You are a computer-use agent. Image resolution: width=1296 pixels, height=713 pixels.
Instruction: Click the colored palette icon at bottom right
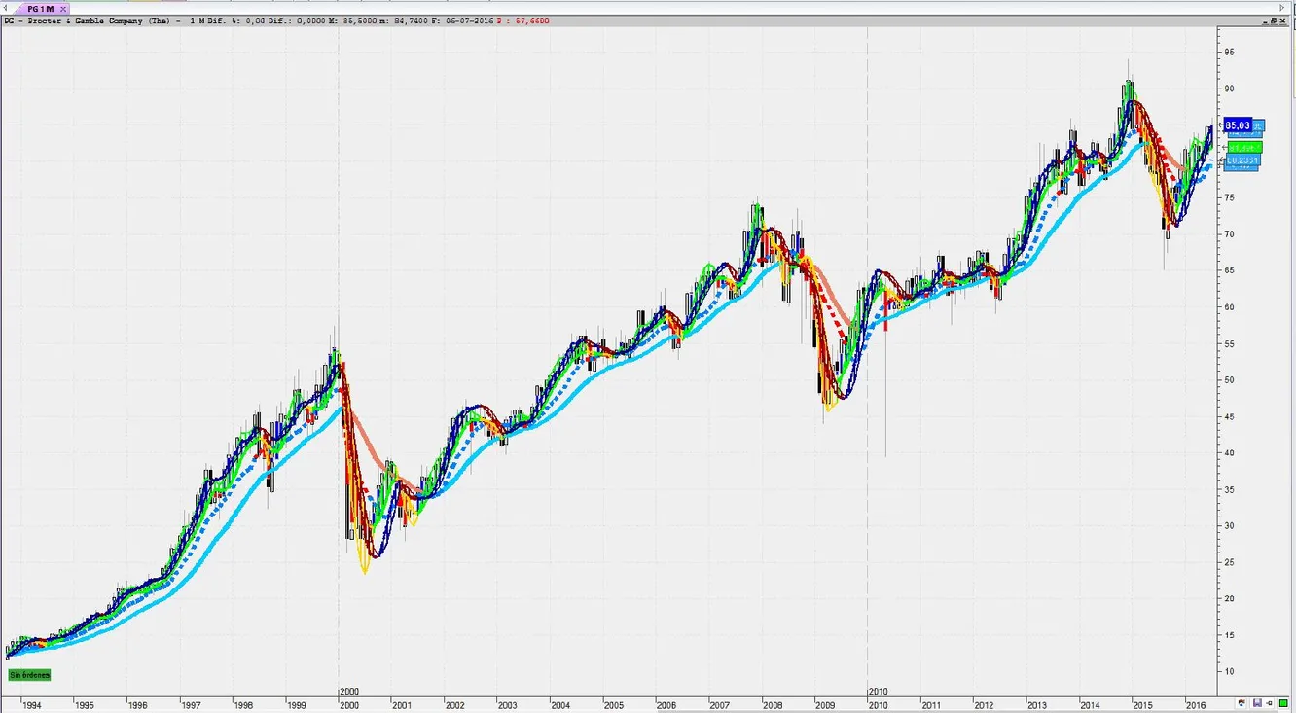pos(1242,702)
